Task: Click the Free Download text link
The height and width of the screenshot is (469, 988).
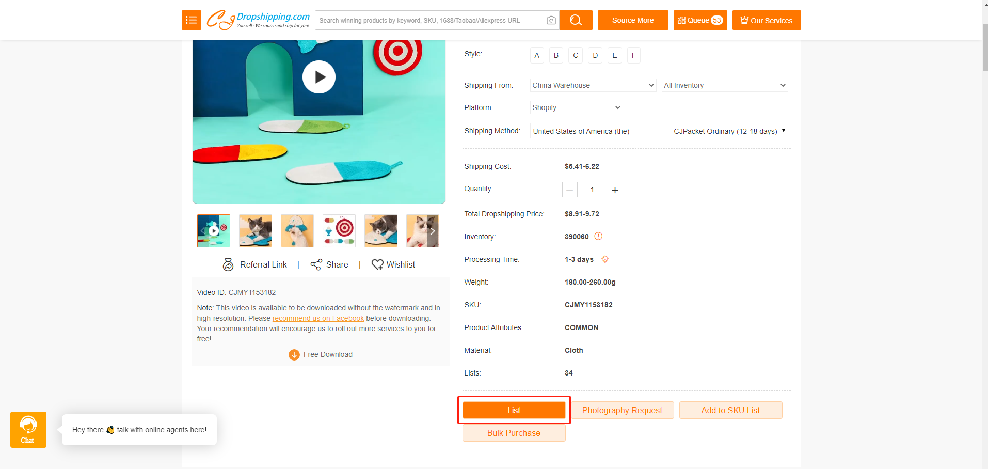Action: (328, 354)
